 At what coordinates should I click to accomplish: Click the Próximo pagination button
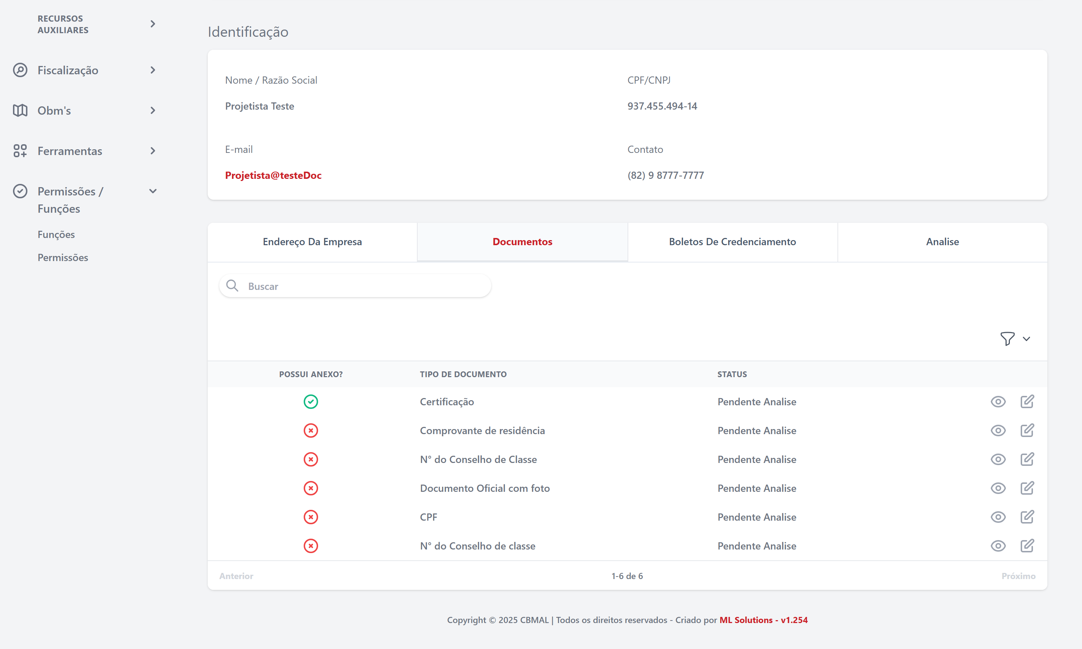tap(1018, 576)
